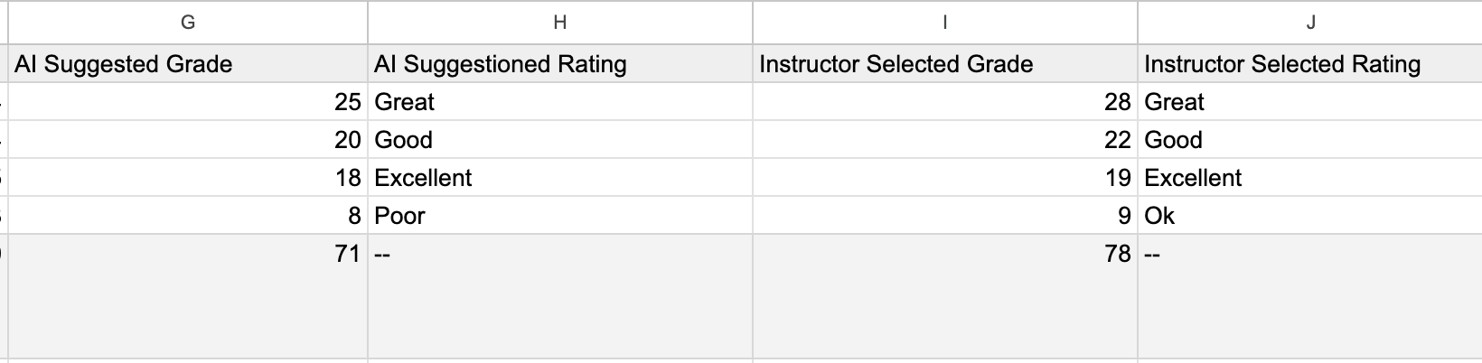Select column J header

click(x=1310, y=23)
